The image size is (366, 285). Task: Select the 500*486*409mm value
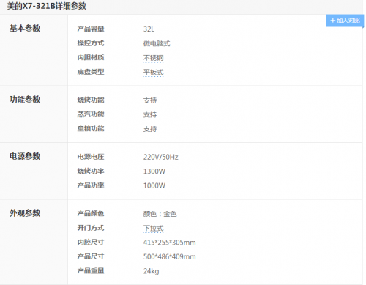tap(169, 256)
